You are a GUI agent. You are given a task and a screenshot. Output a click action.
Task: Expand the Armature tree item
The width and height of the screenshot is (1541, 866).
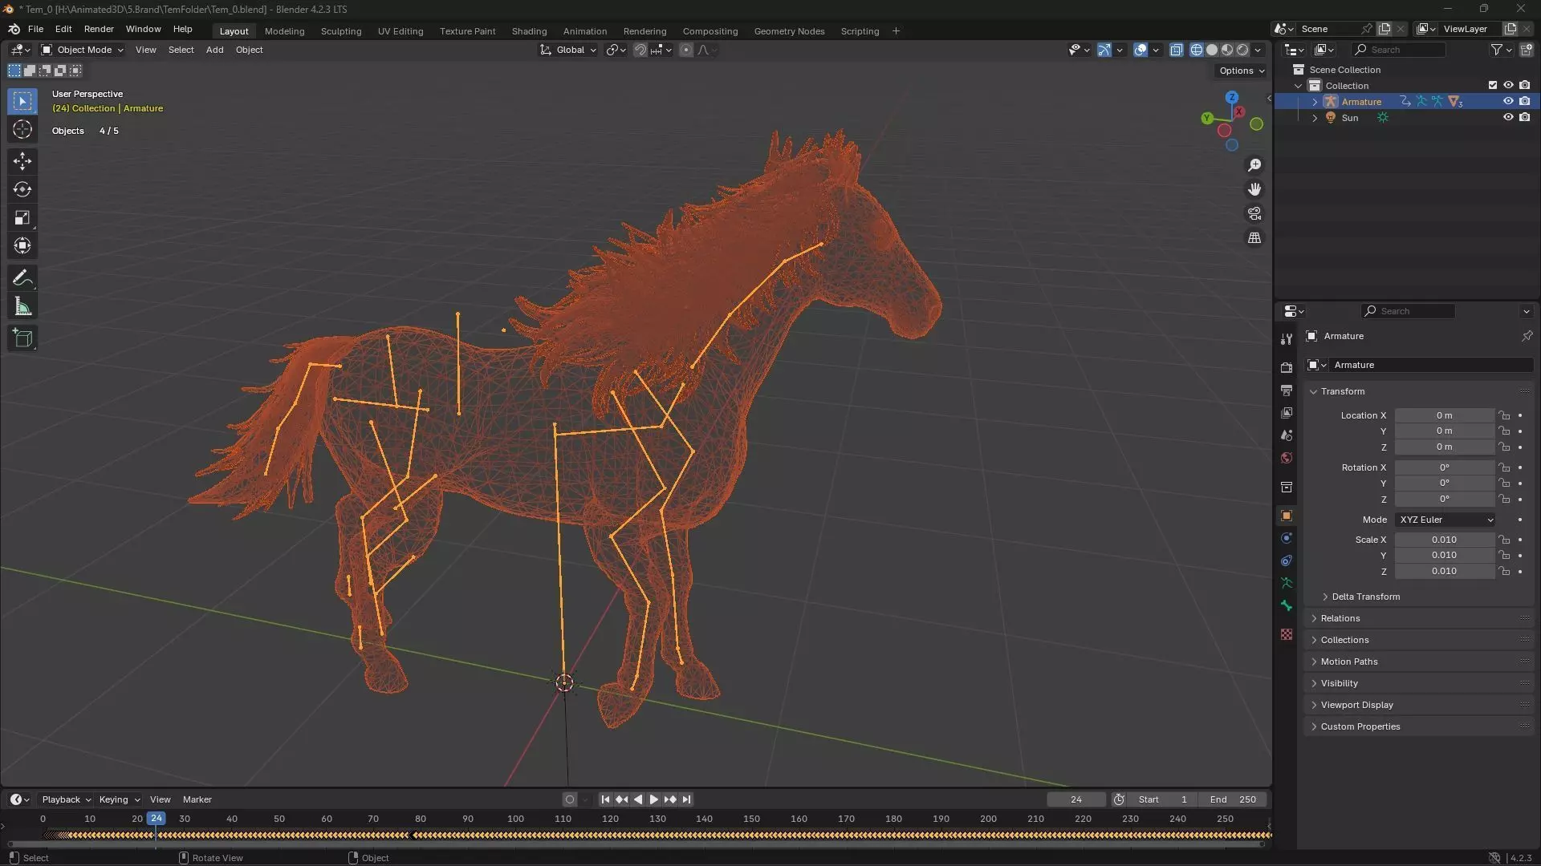(x=1315, y=102)
